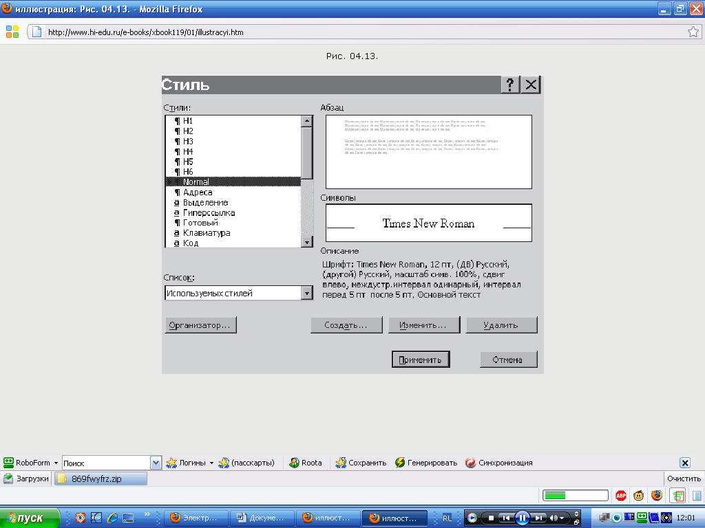
Task: Open the RoboForm Поиск dropdown arrow
Action: [156, 463]
